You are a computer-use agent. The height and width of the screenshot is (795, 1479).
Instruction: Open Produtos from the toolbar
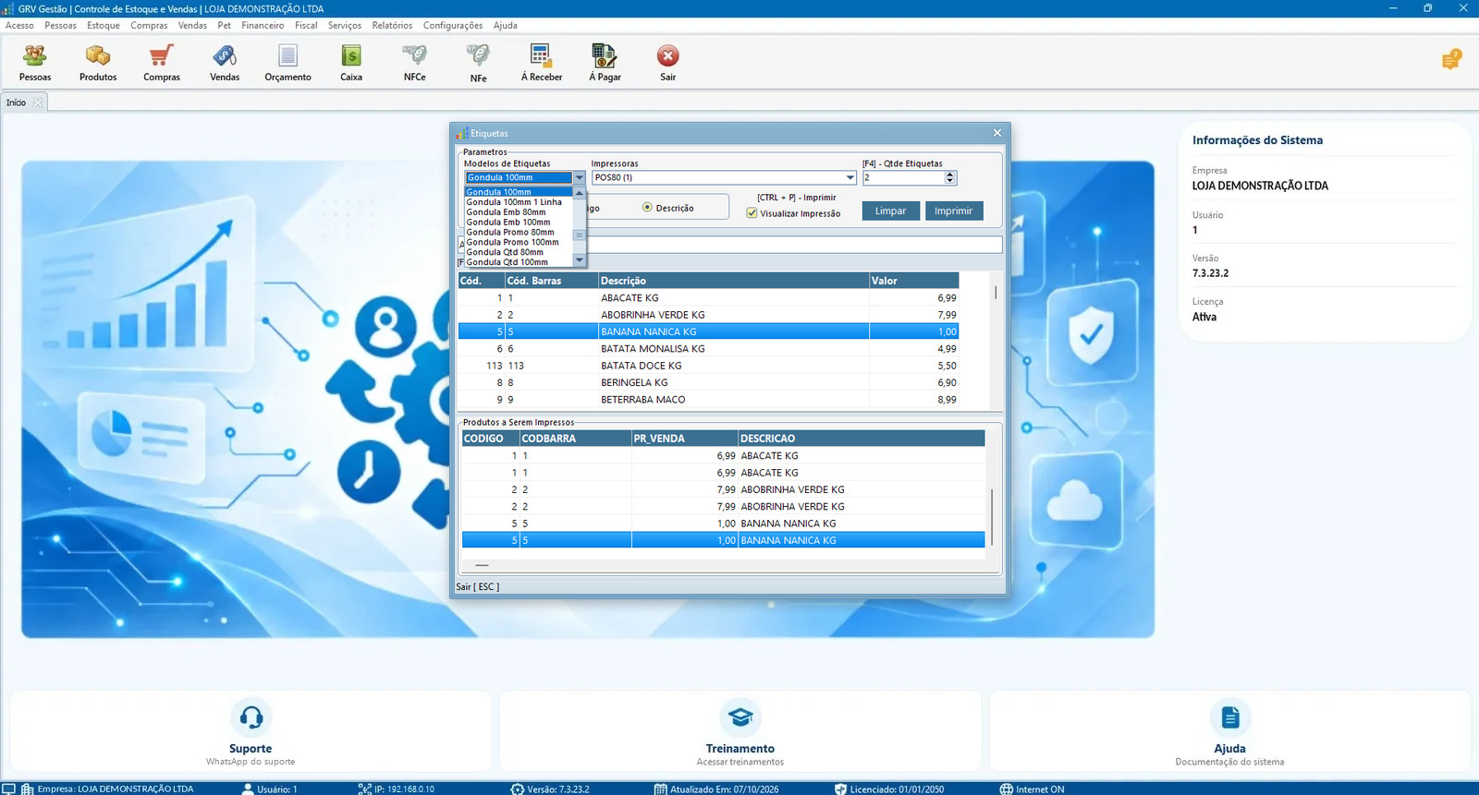coord(98,63)
